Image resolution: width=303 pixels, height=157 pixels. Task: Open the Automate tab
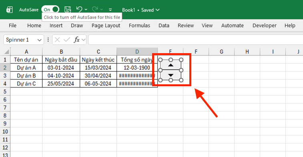click(x=233, y=26)
